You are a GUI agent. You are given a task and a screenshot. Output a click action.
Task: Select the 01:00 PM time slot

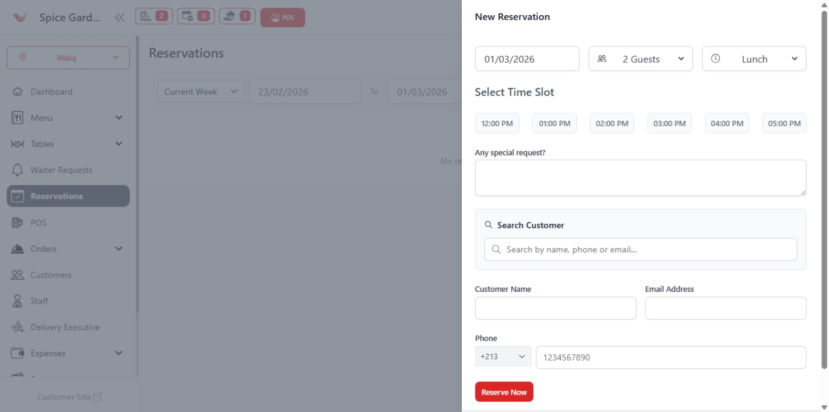tap(554, 123)
